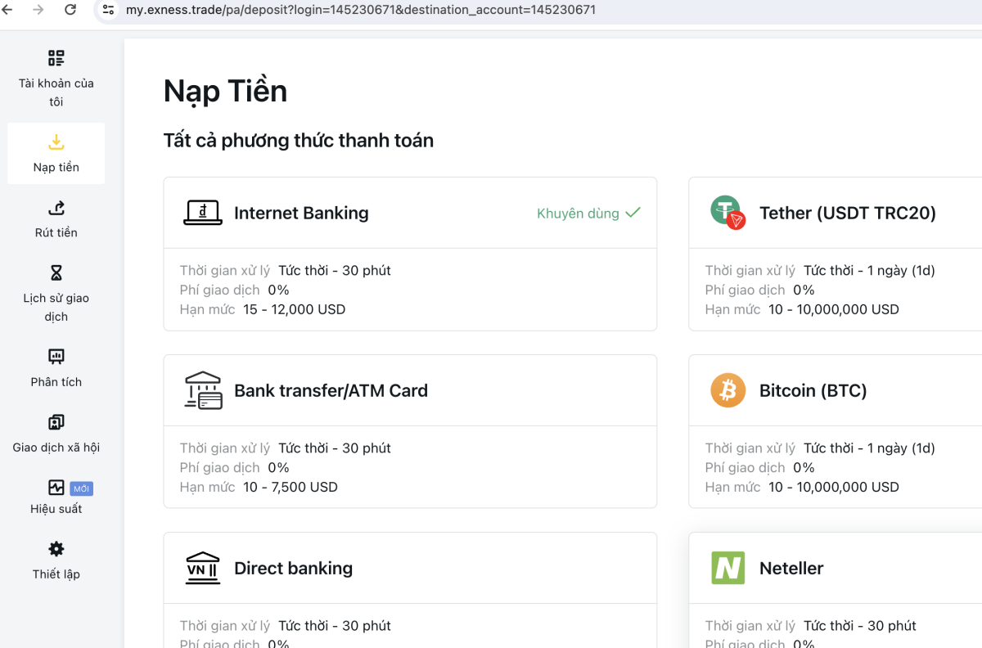The image size is (982, 648).
Task: Open Lịch sử giao dịch section
Action: [56, 293]
